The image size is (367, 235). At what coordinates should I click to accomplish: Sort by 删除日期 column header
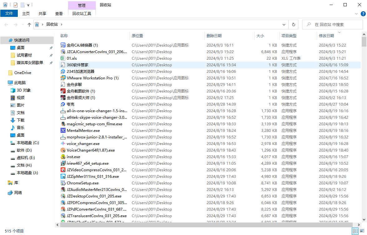[214, 36]
